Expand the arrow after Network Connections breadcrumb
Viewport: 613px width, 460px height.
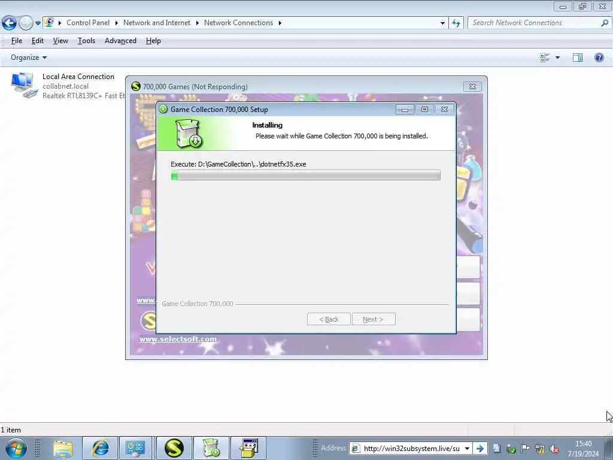pyautogui.click(x=280, y=23)
